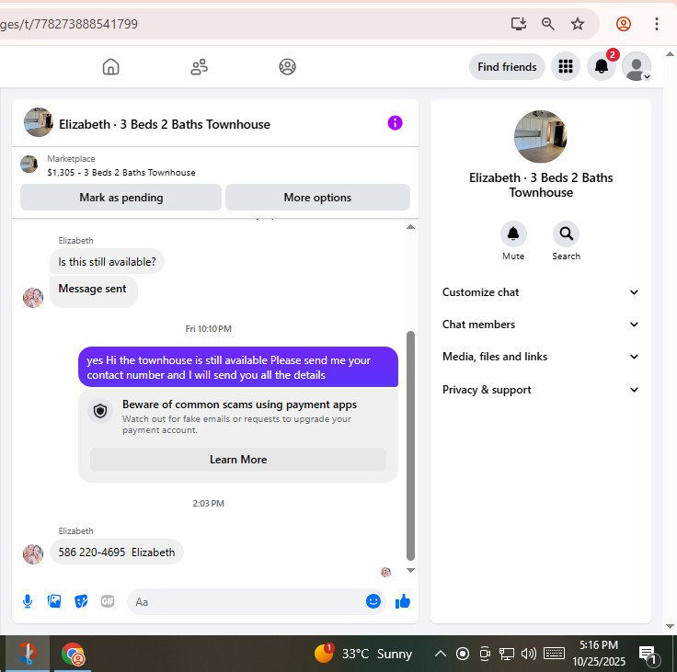Open the emoji picker smiley icon
Screen dimensions: 677x672
[x=373, y=601]
